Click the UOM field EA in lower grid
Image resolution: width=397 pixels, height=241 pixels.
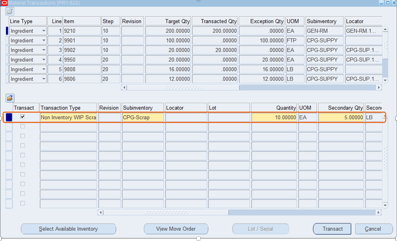(308, 118)
